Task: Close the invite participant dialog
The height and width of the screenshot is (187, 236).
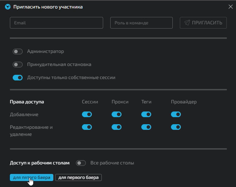Action: pos(230,7)
